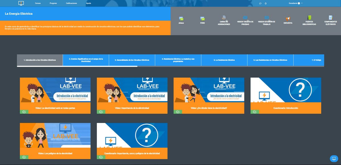Open video thumbnail Los peligros de la electricidad
This screenshot has height=165, width=341.
click(x=55, y=135)
